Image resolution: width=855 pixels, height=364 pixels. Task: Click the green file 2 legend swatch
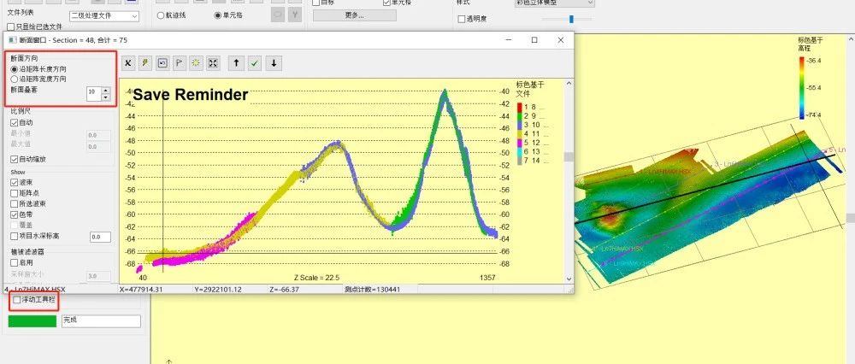tap(520, 116)
